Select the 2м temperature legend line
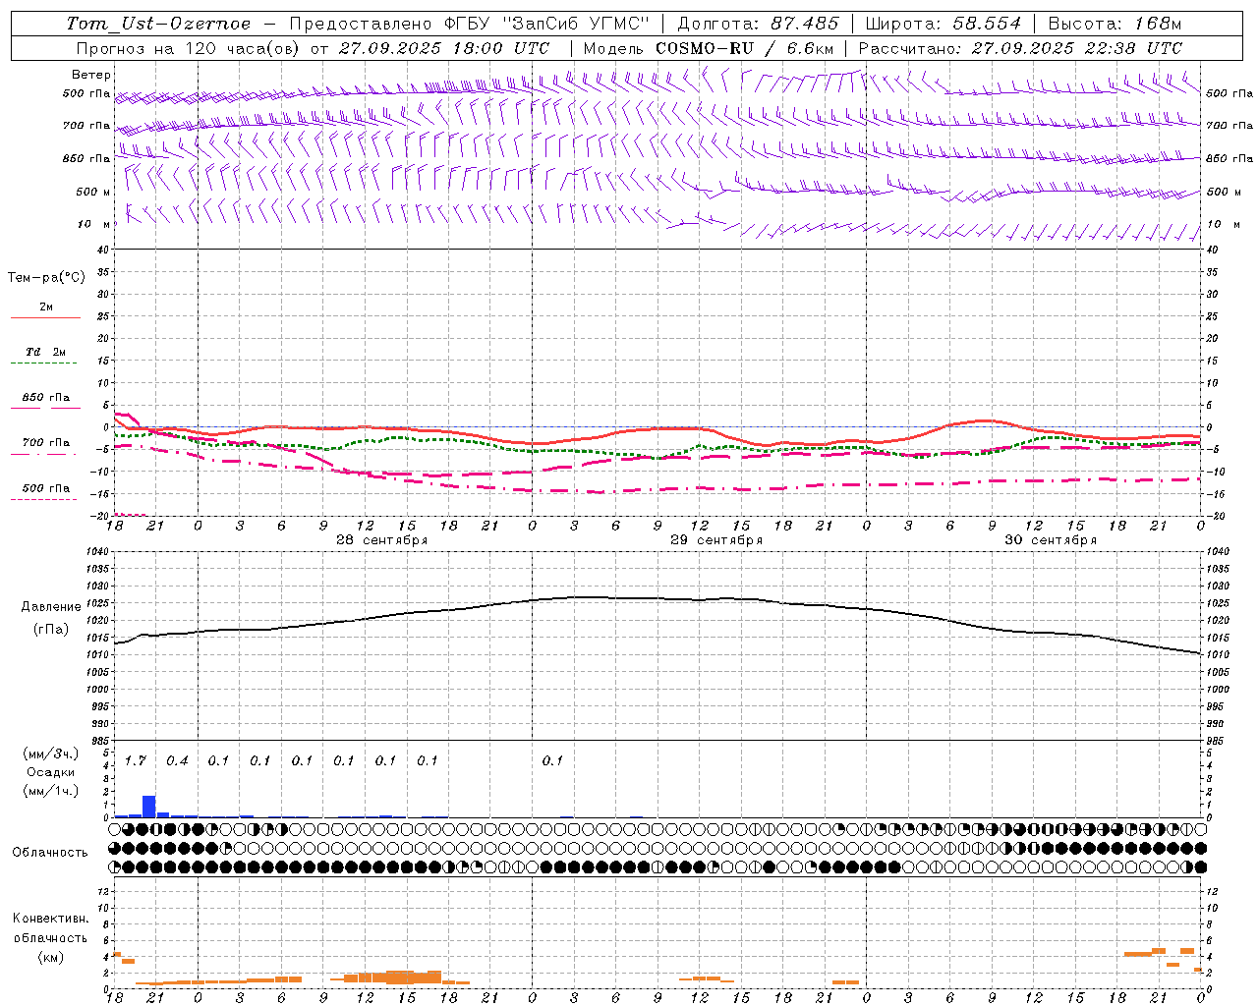 point(45,307)
